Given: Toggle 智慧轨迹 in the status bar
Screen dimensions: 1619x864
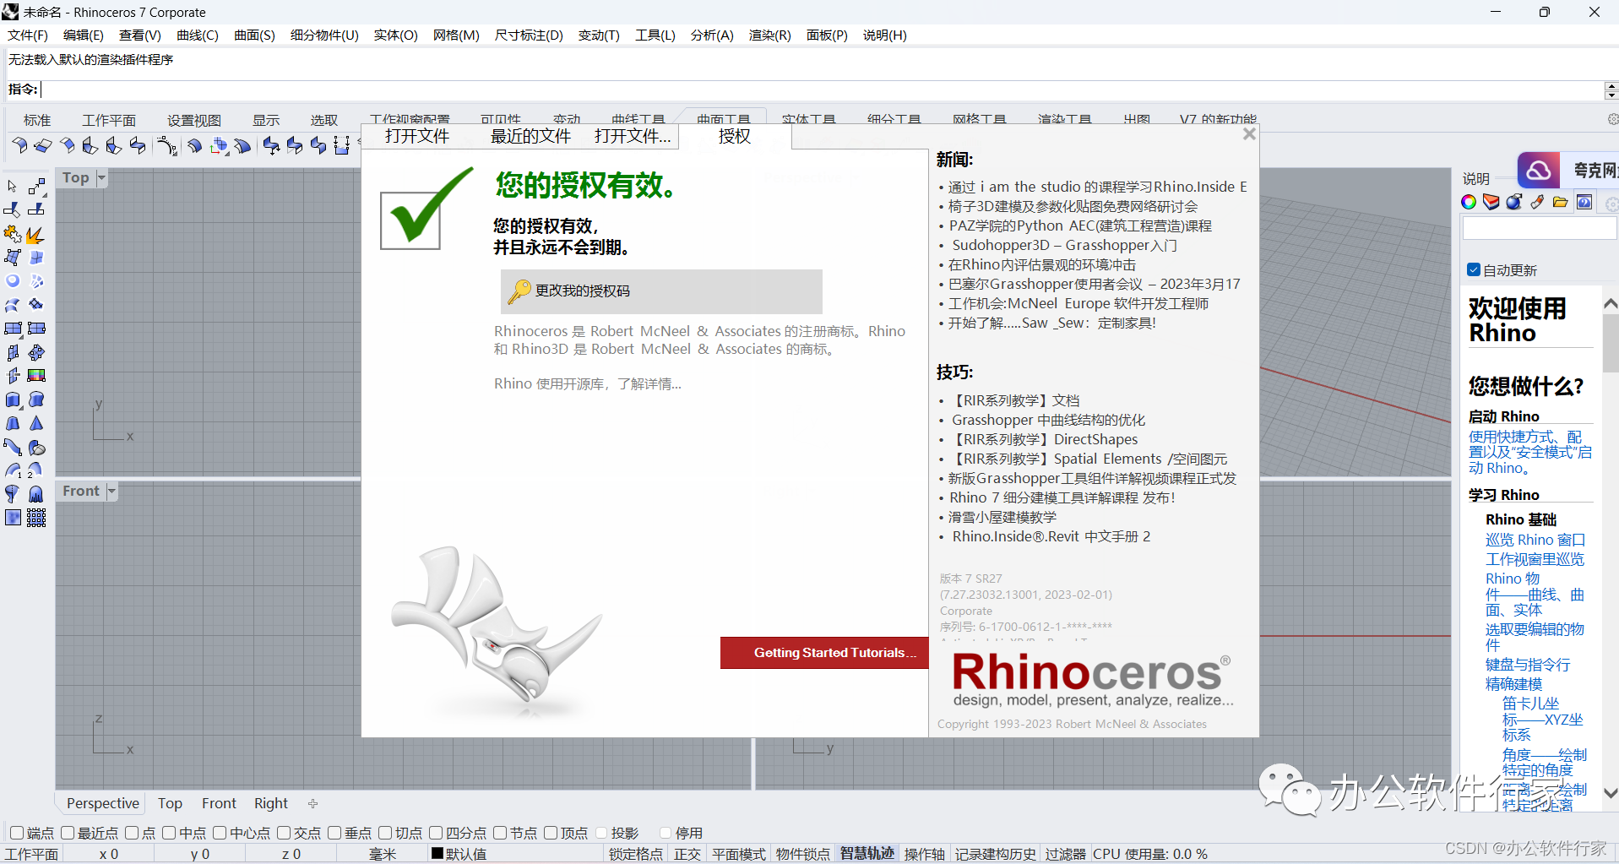Looking at the screenshot, I should pos(867,854).
